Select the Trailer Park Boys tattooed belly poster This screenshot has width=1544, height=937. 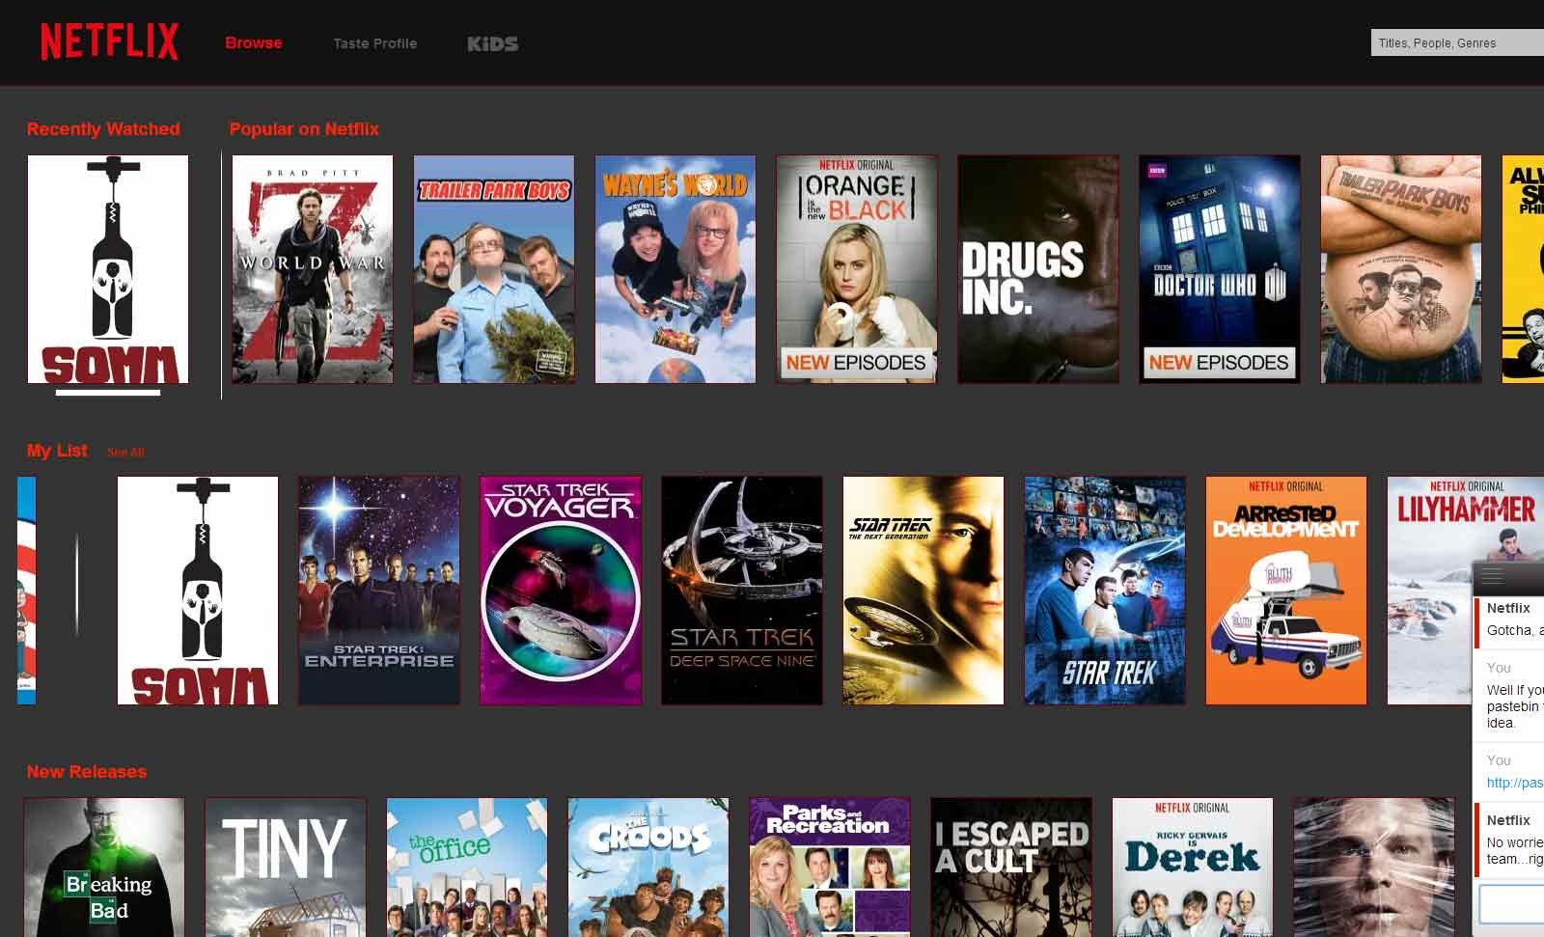click(x=1401, y=269)
